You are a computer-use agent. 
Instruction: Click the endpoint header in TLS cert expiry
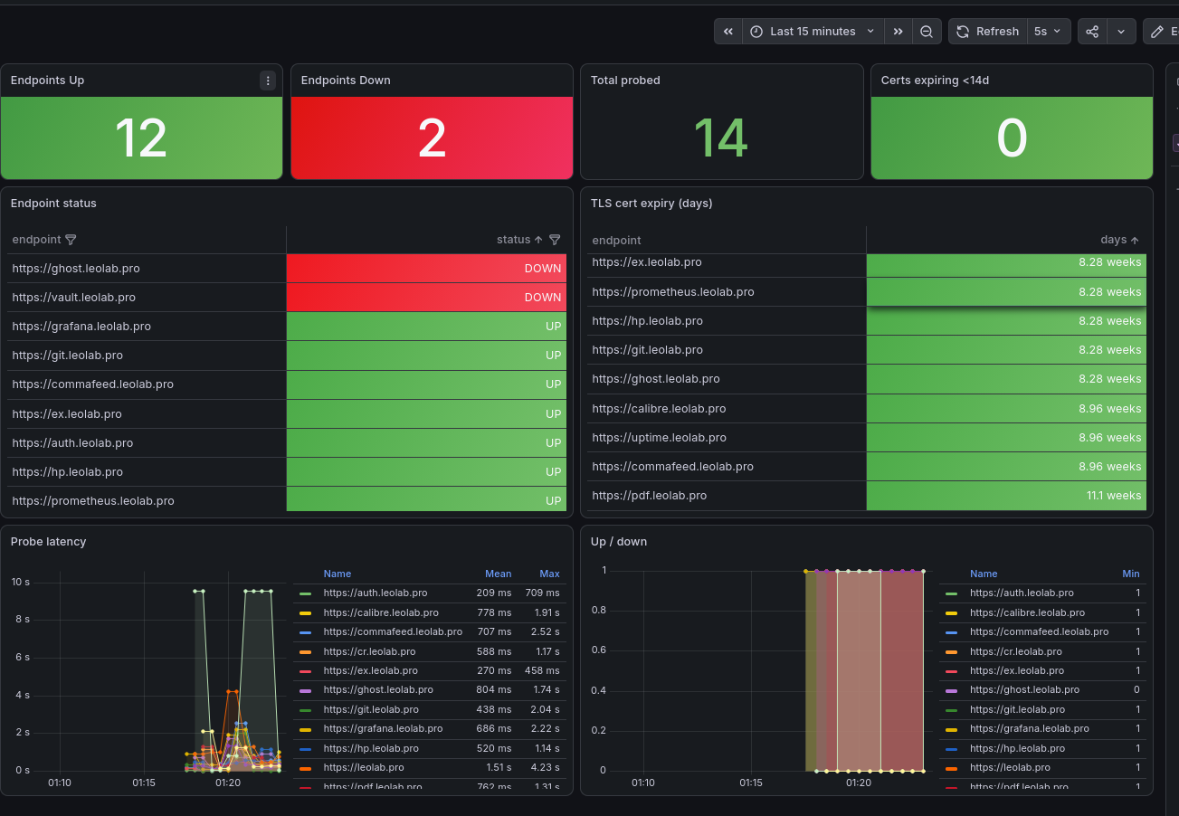(x=616, y=240)
